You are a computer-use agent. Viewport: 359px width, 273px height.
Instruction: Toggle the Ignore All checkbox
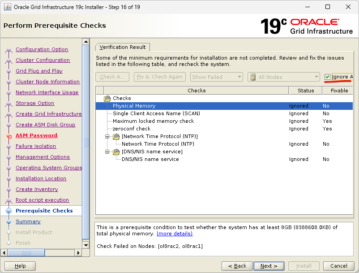[x=327, y=77]
